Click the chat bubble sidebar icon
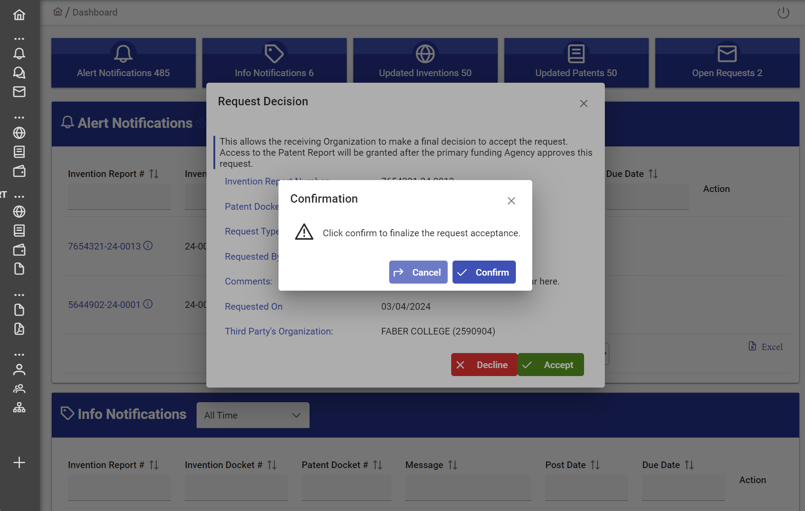This screenshot has height=511, width=805. (19, 73)
